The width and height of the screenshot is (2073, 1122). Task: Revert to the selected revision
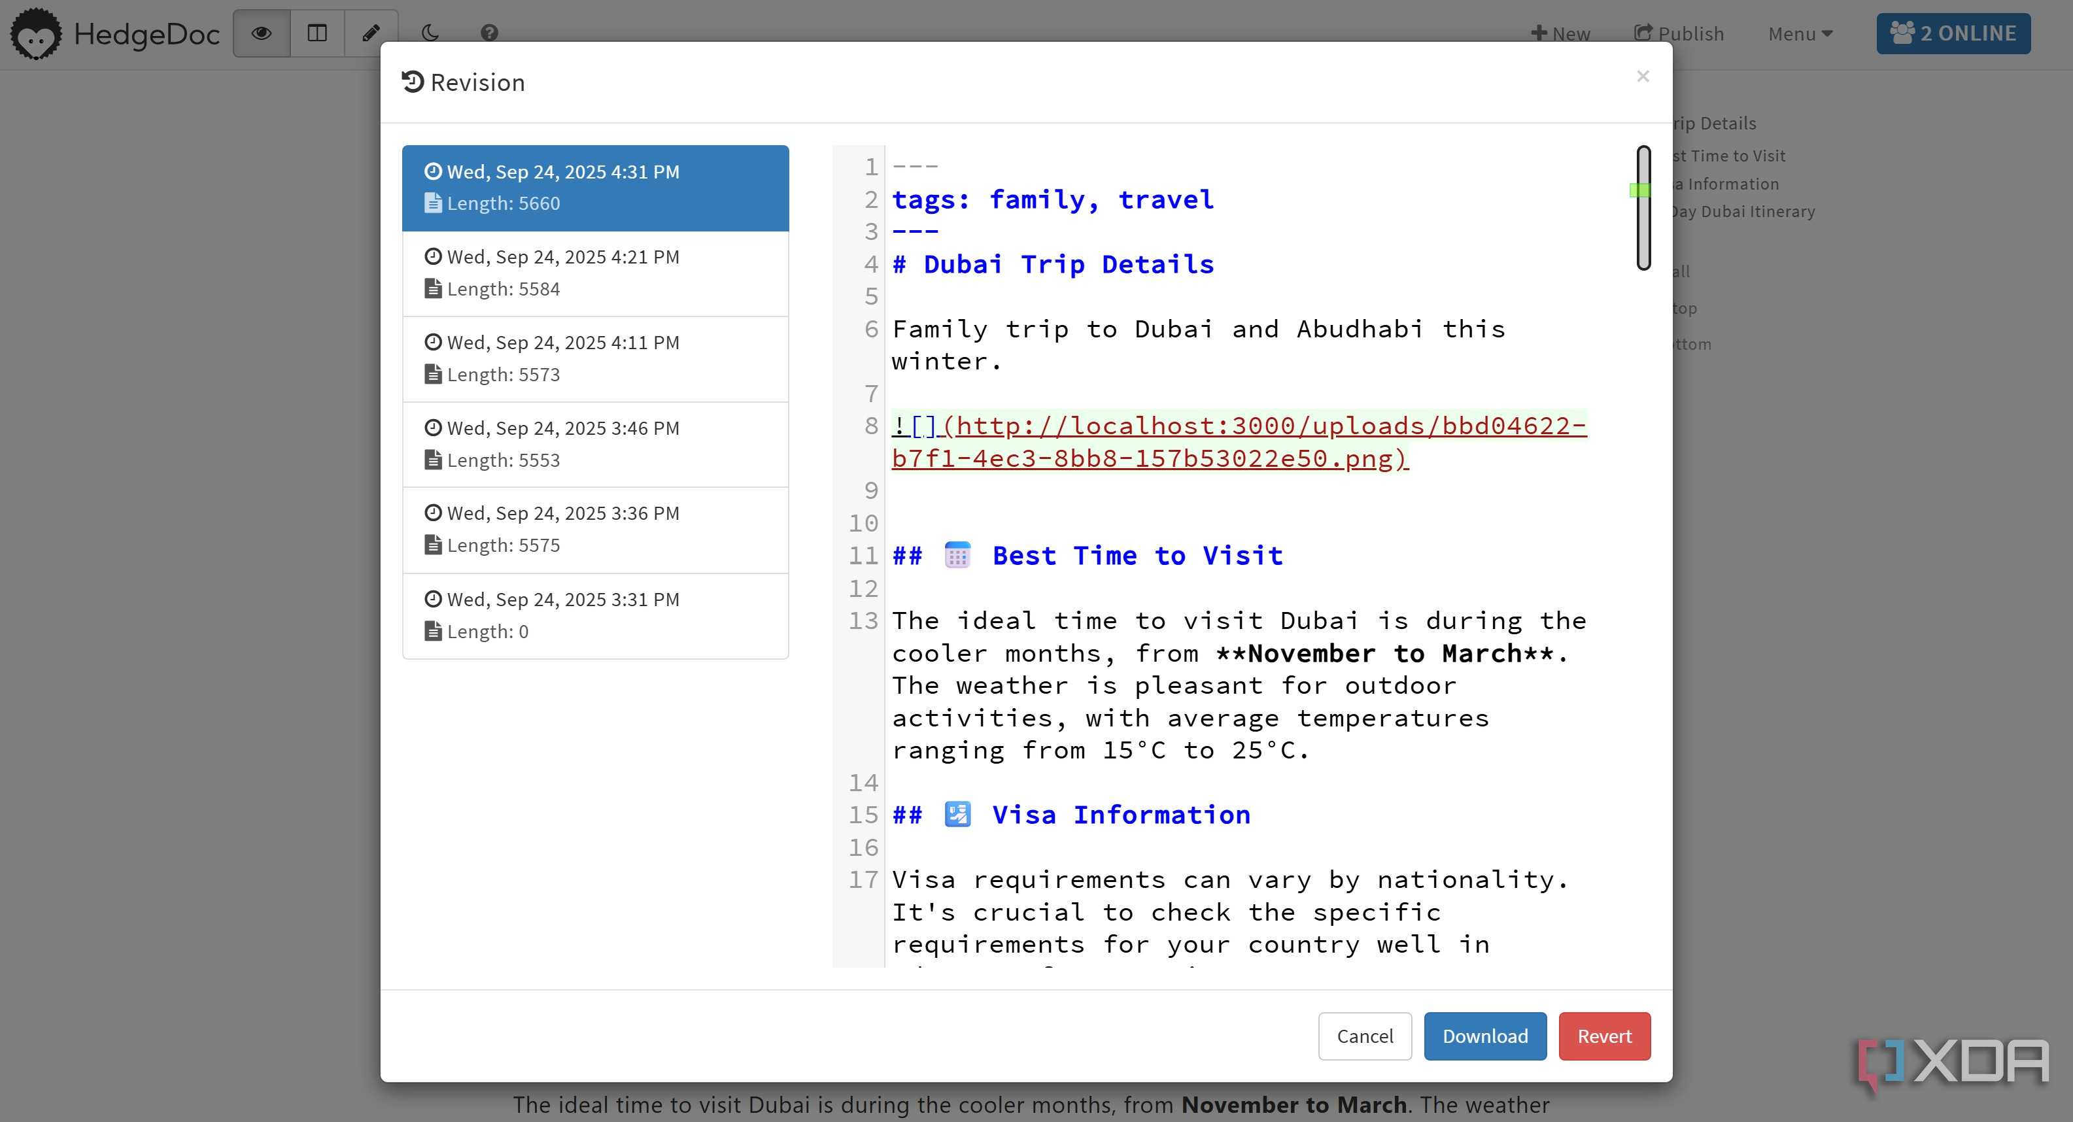1604,1036
